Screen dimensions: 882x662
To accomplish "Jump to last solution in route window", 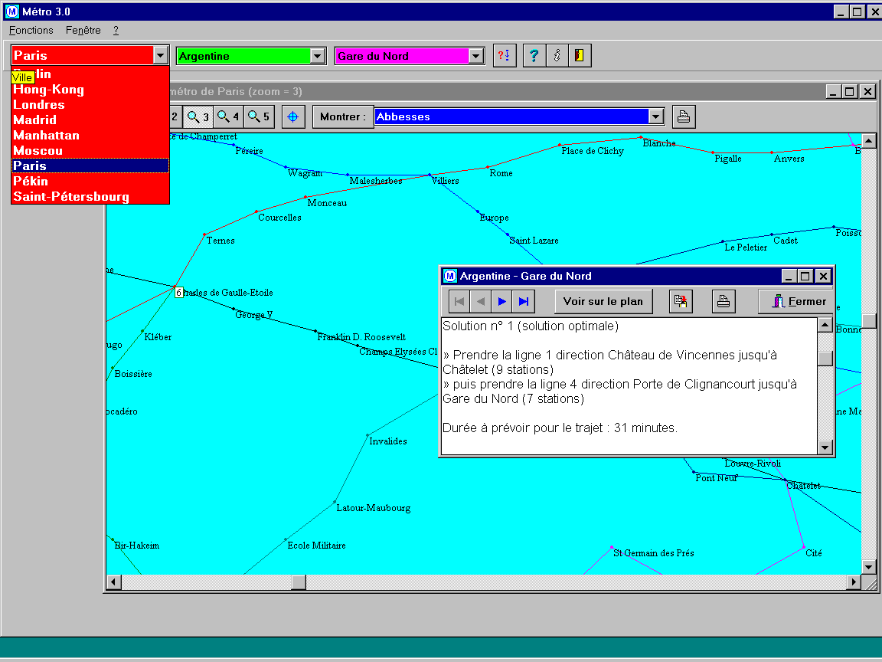I will [524, 302].
